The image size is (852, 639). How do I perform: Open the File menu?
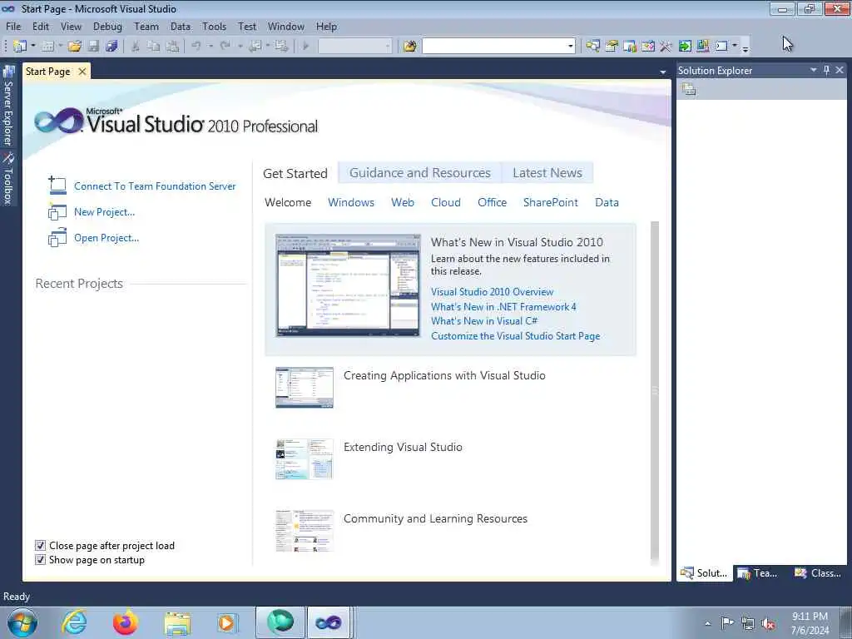(13, 26)
